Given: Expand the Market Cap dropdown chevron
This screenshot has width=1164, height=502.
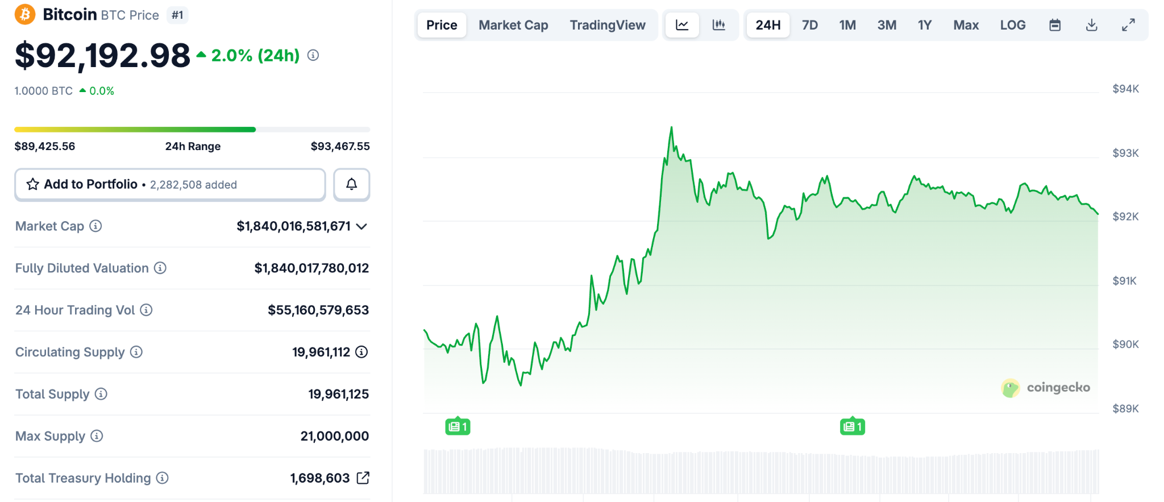Looking at the screenshot, I should click(361, 226).
